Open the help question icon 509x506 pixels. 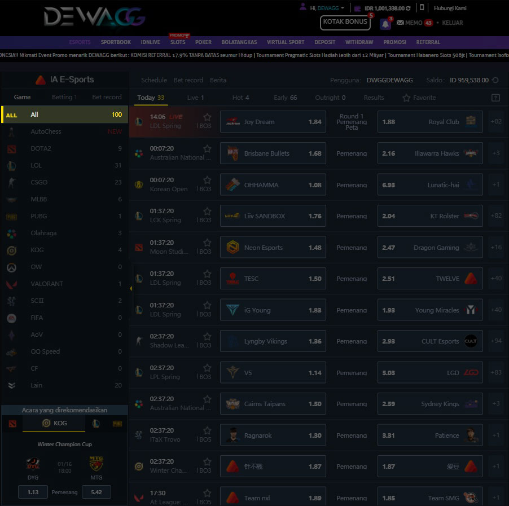[495, 98]
